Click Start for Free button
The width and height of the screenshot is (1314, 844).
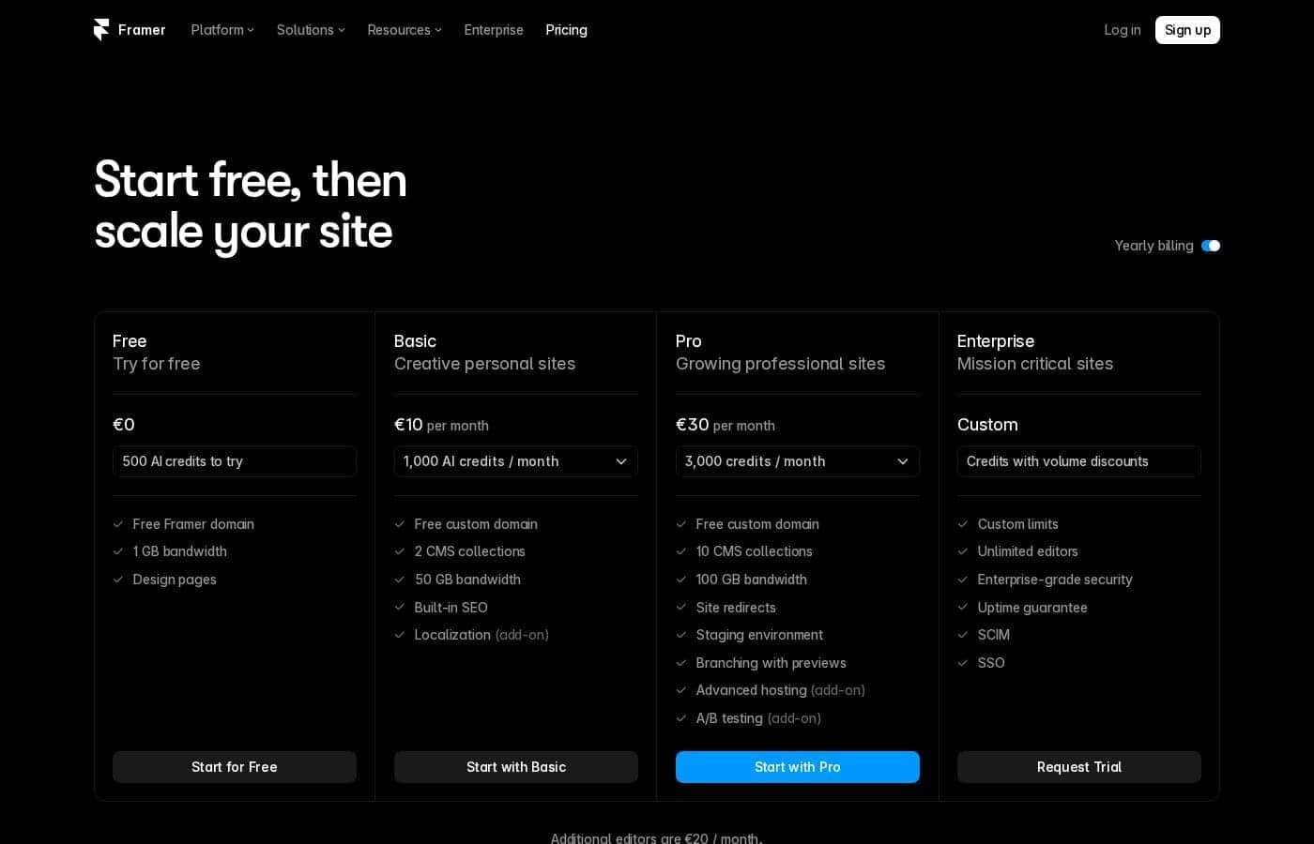(235, 767)
